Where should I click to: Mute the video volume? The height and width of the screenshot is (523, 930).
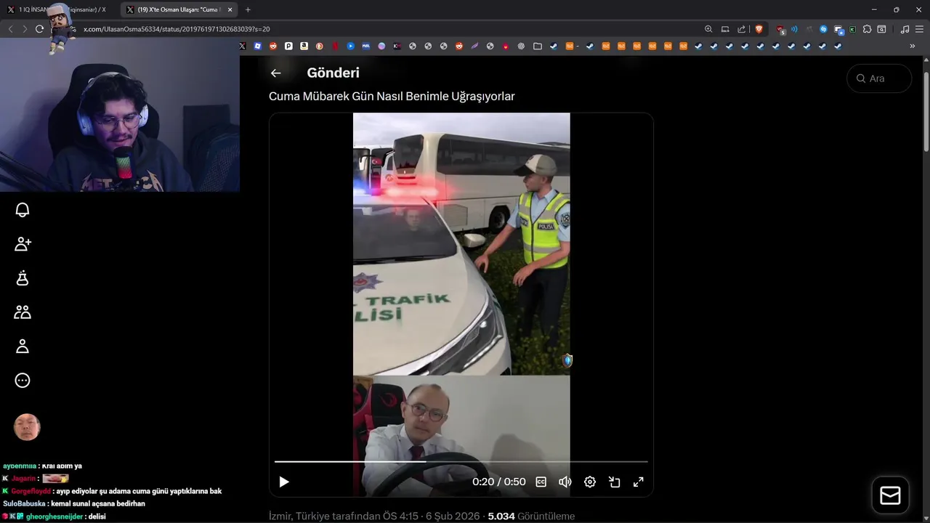[x=565, y=482]
